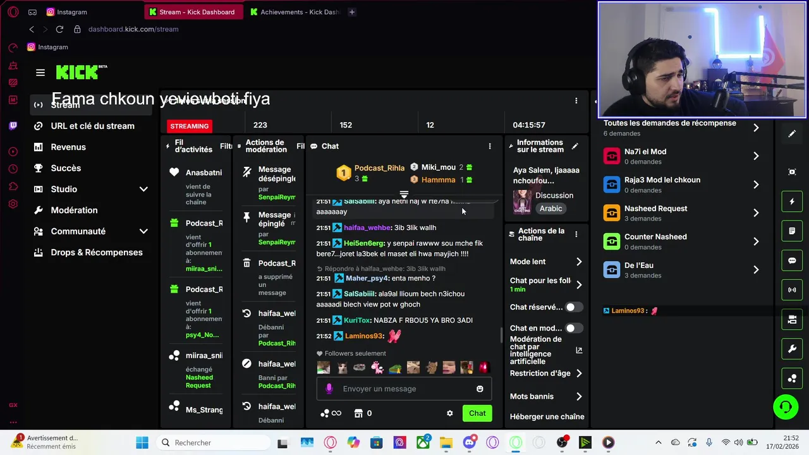Click the purple microphone icon in chat

tap(329, 389)
